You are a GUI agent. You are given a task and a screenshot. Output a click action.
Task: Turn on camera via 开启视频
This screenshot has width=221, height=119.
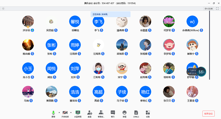tap(65, 114)
